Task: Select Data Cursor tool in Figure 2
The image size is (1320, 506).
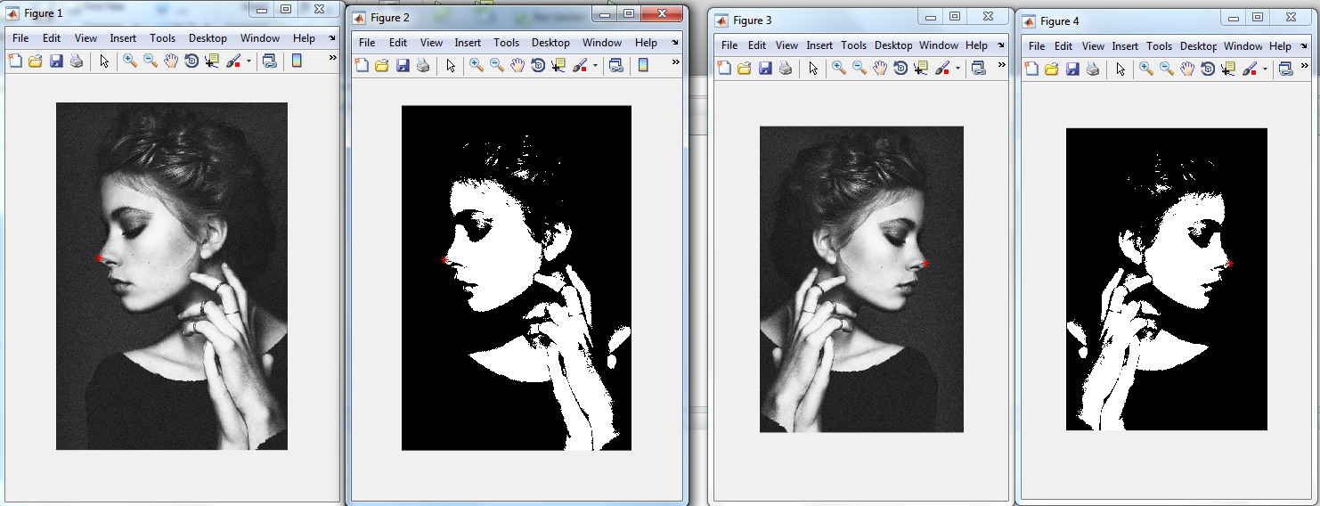Action: pos(558,65)
